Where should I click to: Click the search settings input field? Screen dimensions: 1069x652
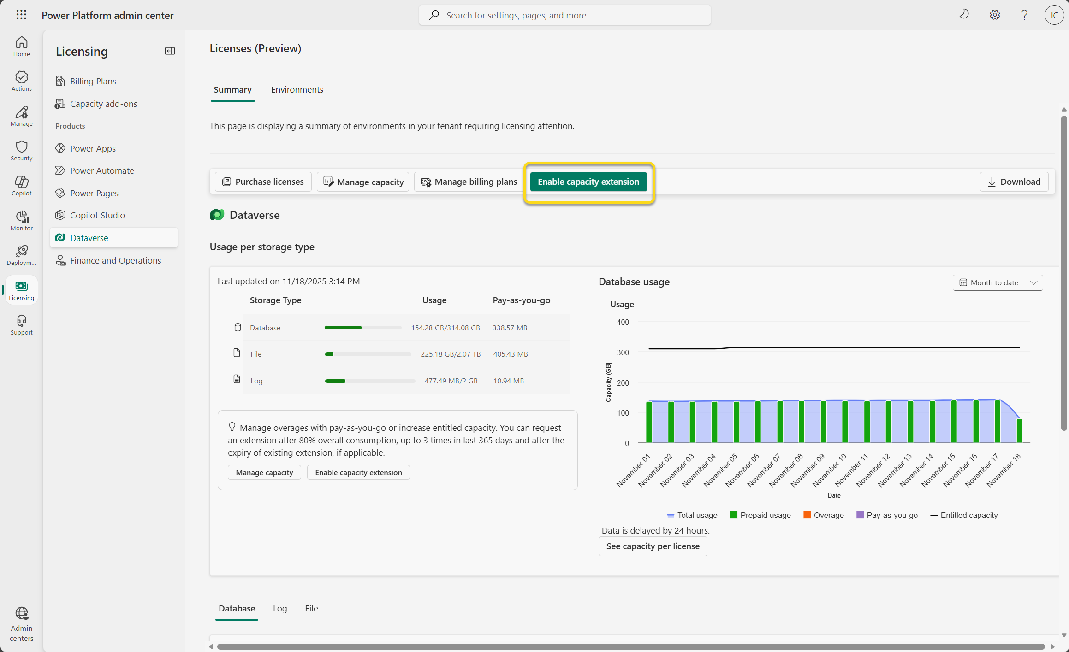pos(564,15)
